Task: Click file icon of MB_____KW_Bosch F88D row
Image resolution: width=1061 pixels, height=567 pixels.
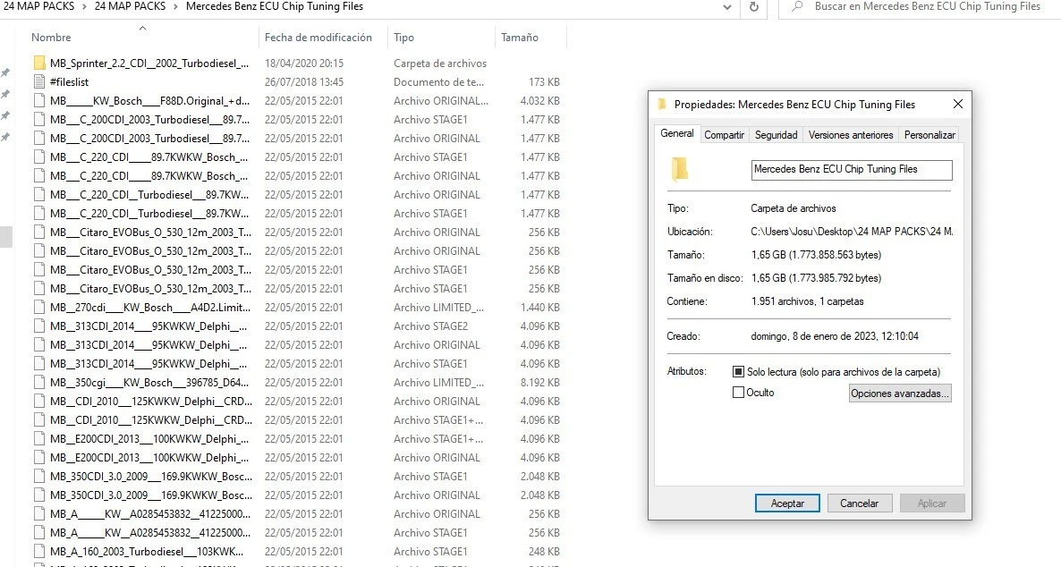Action: (39, 101)
